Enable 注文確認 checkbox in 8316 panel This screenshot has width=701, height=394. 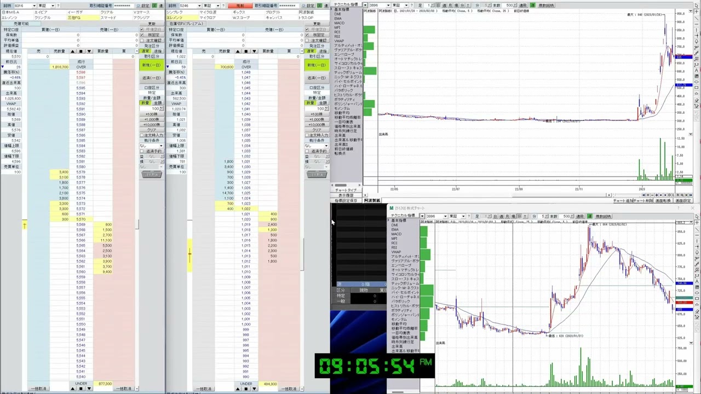(x=142, y=40)
